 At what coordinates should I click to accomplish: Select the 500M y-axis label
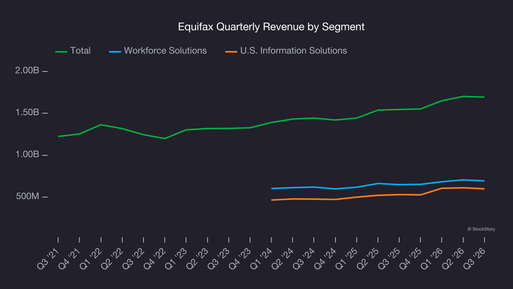click(28, 197)
